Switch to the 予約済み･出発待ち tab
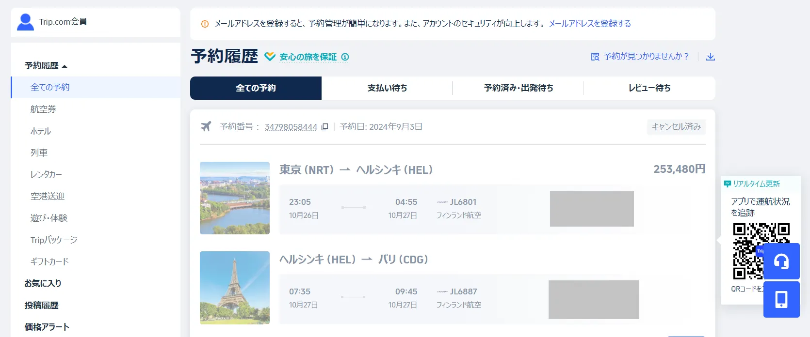Image resolution: width=810 pixels, height=337 pixels. coord(518,88)
